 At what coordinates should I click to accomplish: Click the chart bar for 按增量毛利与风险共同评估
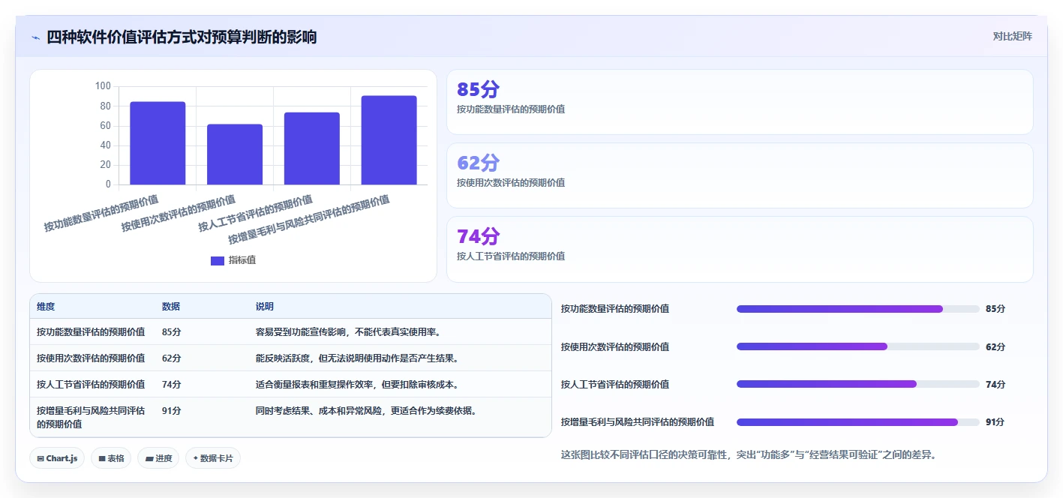pyautogui.click(x=389, y=140)
